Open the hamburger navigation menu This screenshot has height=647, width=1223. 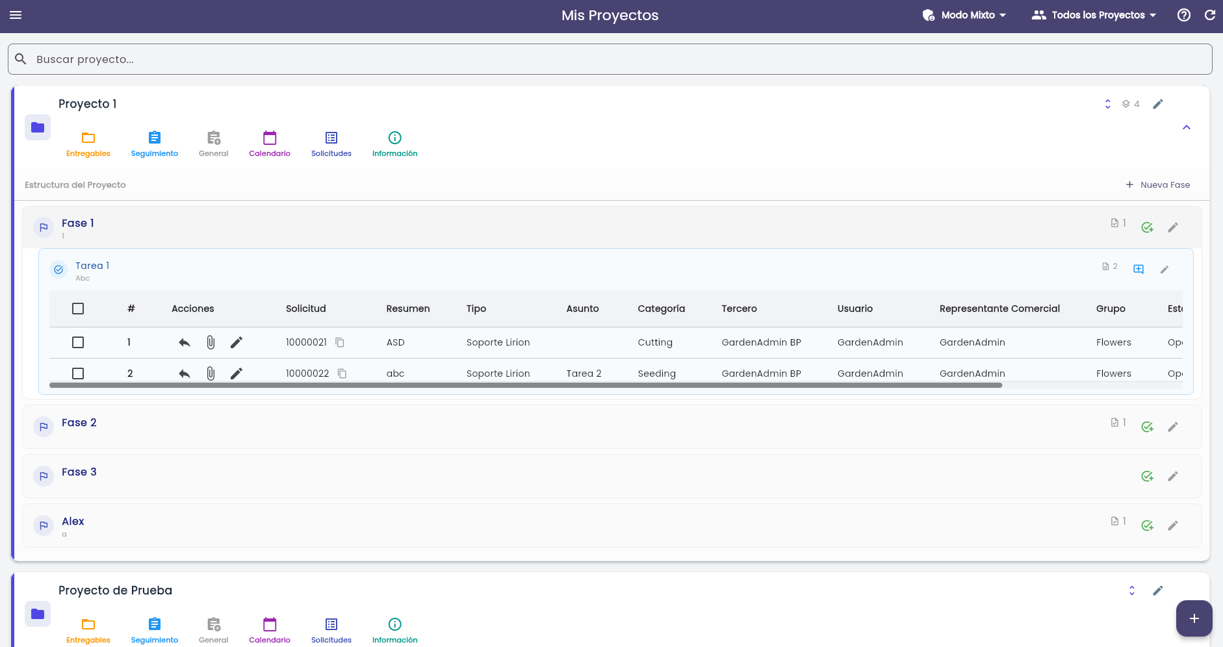16,15
